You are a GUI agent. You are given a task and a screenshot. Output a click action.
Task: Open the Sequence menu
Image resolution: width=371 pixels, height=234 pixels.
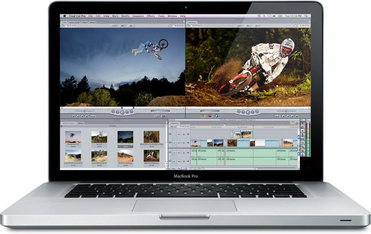[x=138, y=16]
